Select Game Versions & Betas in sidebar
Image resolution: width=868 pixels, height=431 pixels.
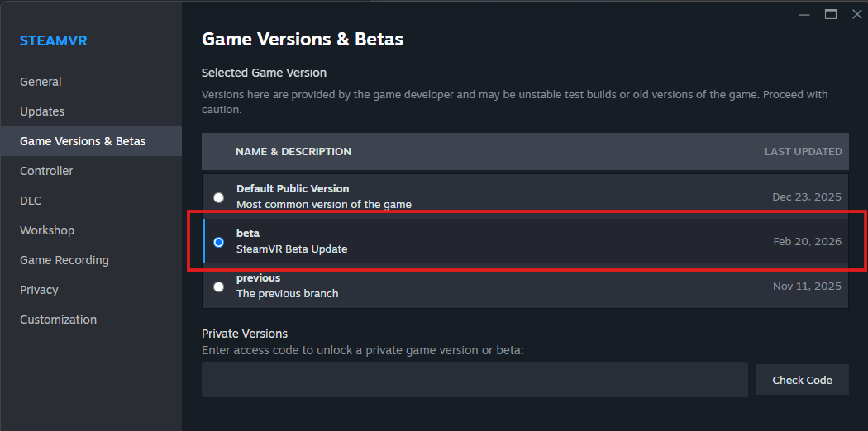click(83, 141)
